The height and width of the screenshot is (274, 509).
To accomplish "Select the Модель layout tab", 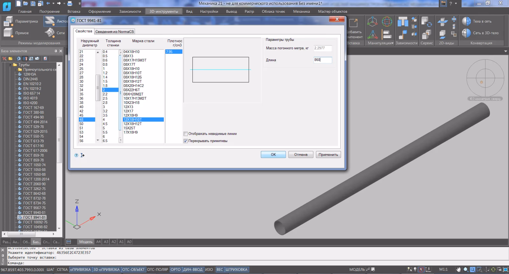I will tap(86, 242).
